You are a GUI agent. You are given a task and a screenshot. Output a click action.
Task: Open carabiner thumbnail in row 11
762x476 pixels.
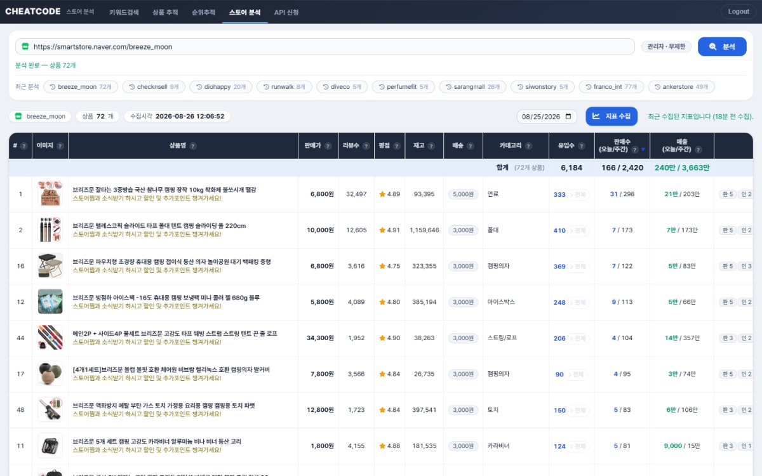pos(50,446)
